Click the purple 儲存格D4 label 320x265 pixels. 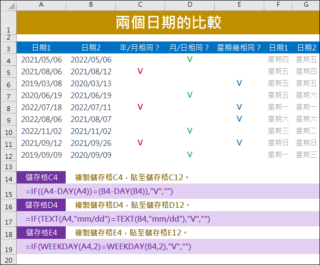pyautogui.click(x=41, y=205)
